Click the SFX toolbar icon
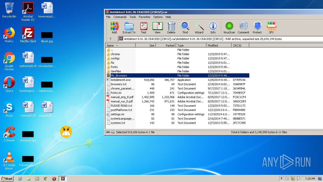The image size is (323, 182). pos(272,28)
